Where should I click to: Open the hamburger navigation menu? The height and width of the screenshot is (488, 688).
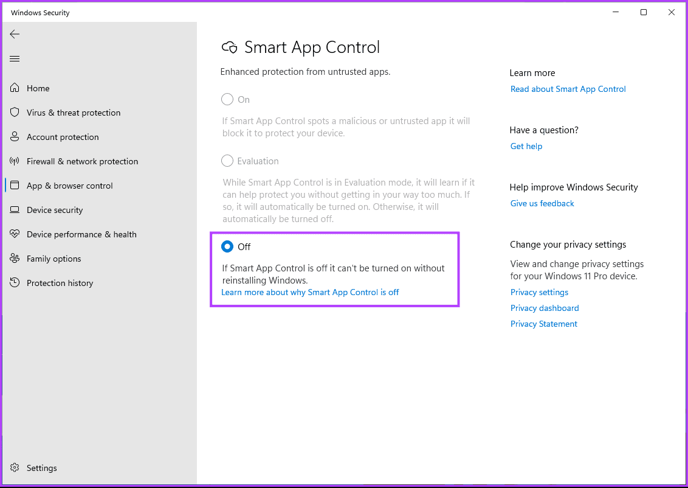point(15,58)
